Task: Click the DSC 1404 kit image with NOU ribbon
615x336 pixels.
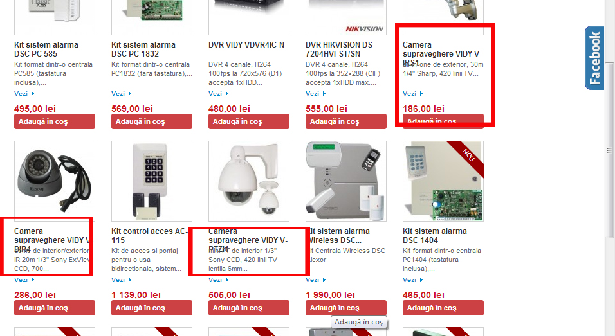Action: coord(443,181)
